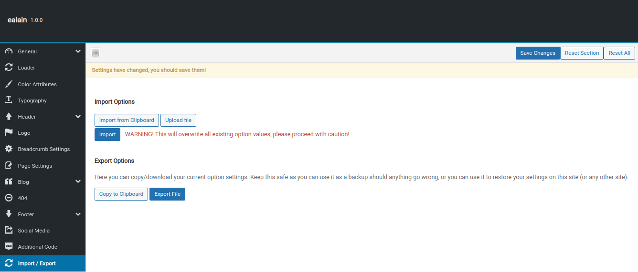Click the Loader refresh icon
Screen dimensions: 638x272
click(9, 68)
